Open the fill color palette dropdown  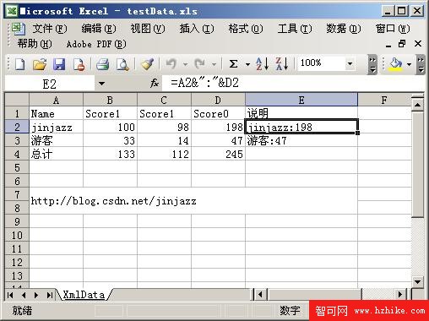[x=409, y=64]
